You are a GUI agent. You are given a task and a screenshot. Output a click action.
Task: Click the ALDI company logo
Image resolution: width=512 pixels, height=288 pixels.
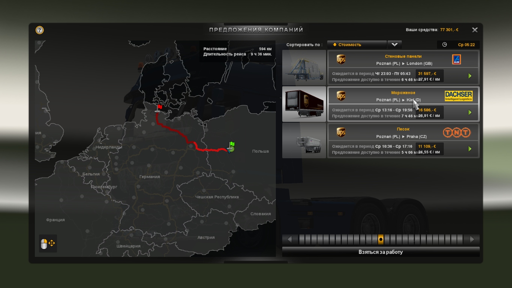click(x=457, y=59)
